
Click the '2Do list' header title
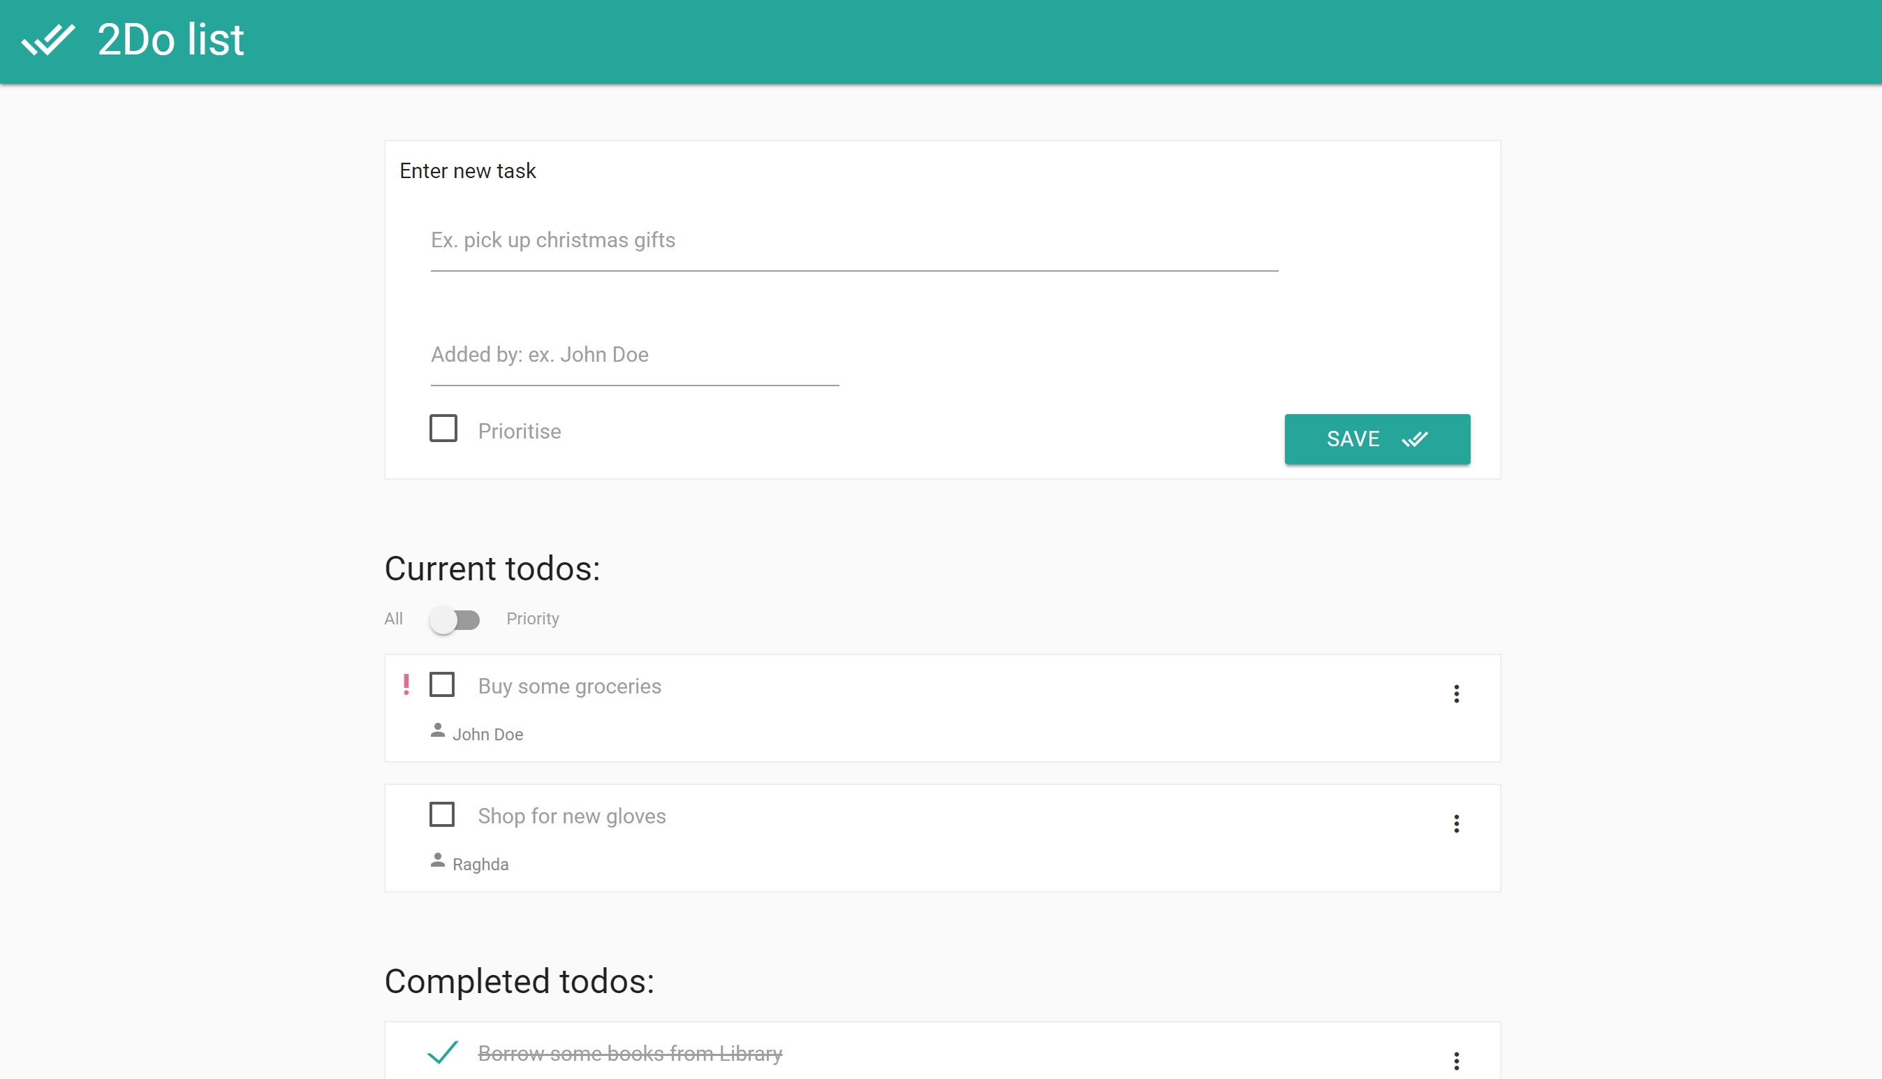click(x=170, y=40)
